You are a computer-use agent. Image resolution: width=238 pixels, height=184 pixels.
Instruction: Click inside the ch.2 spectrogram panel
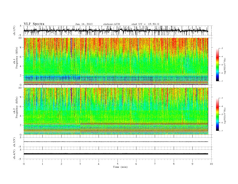(116, 111)
